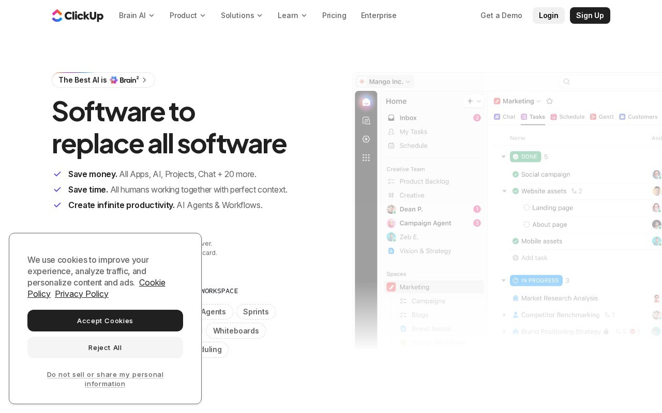Select the Whiteboards feature chip
662x413 pixels.
[236, 331]
